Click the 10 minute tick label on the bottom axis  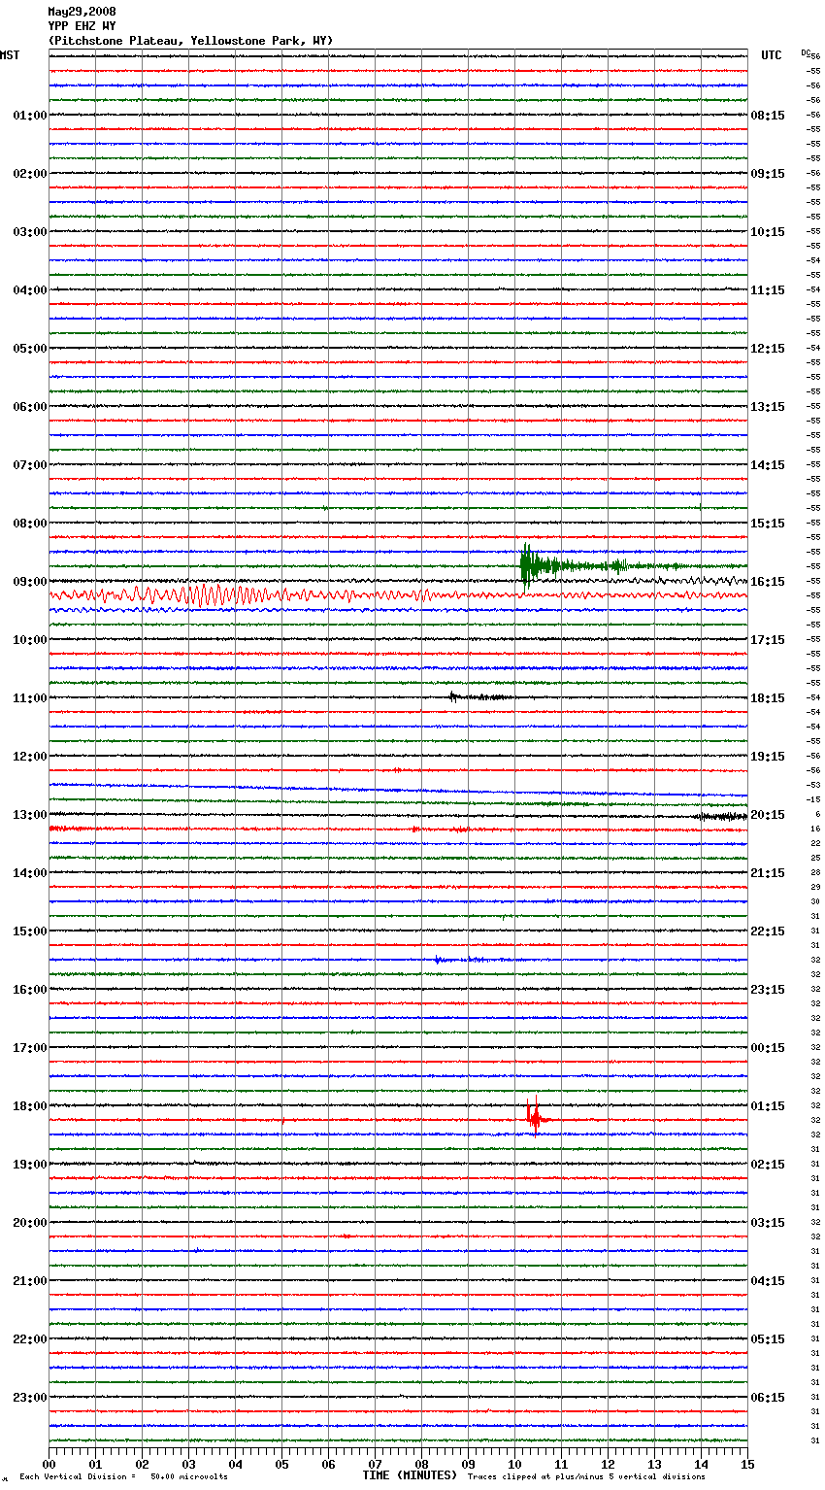click(514, 1464)
